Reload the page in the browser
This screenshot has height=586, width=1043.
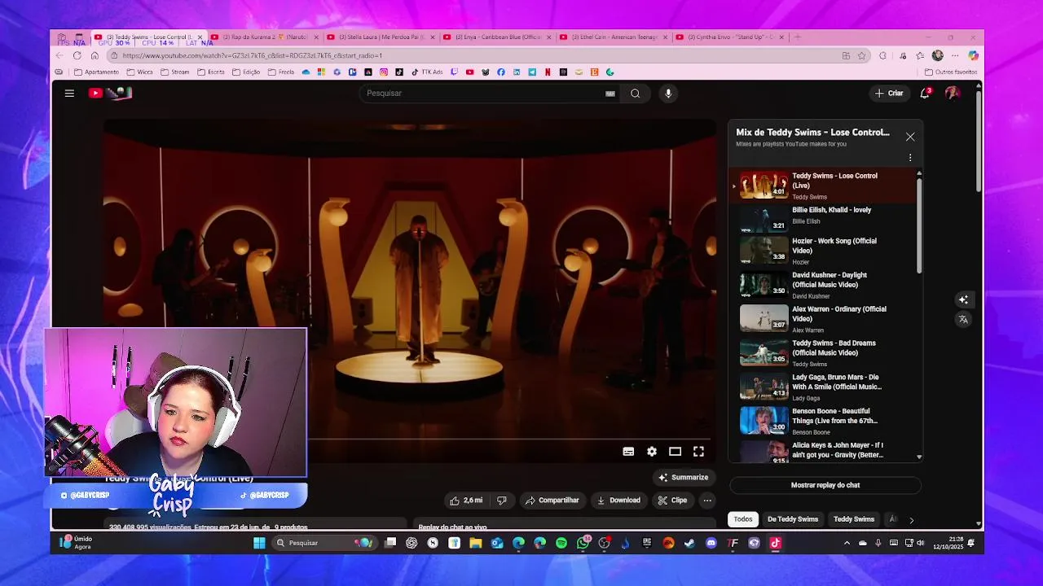[77, 55]
